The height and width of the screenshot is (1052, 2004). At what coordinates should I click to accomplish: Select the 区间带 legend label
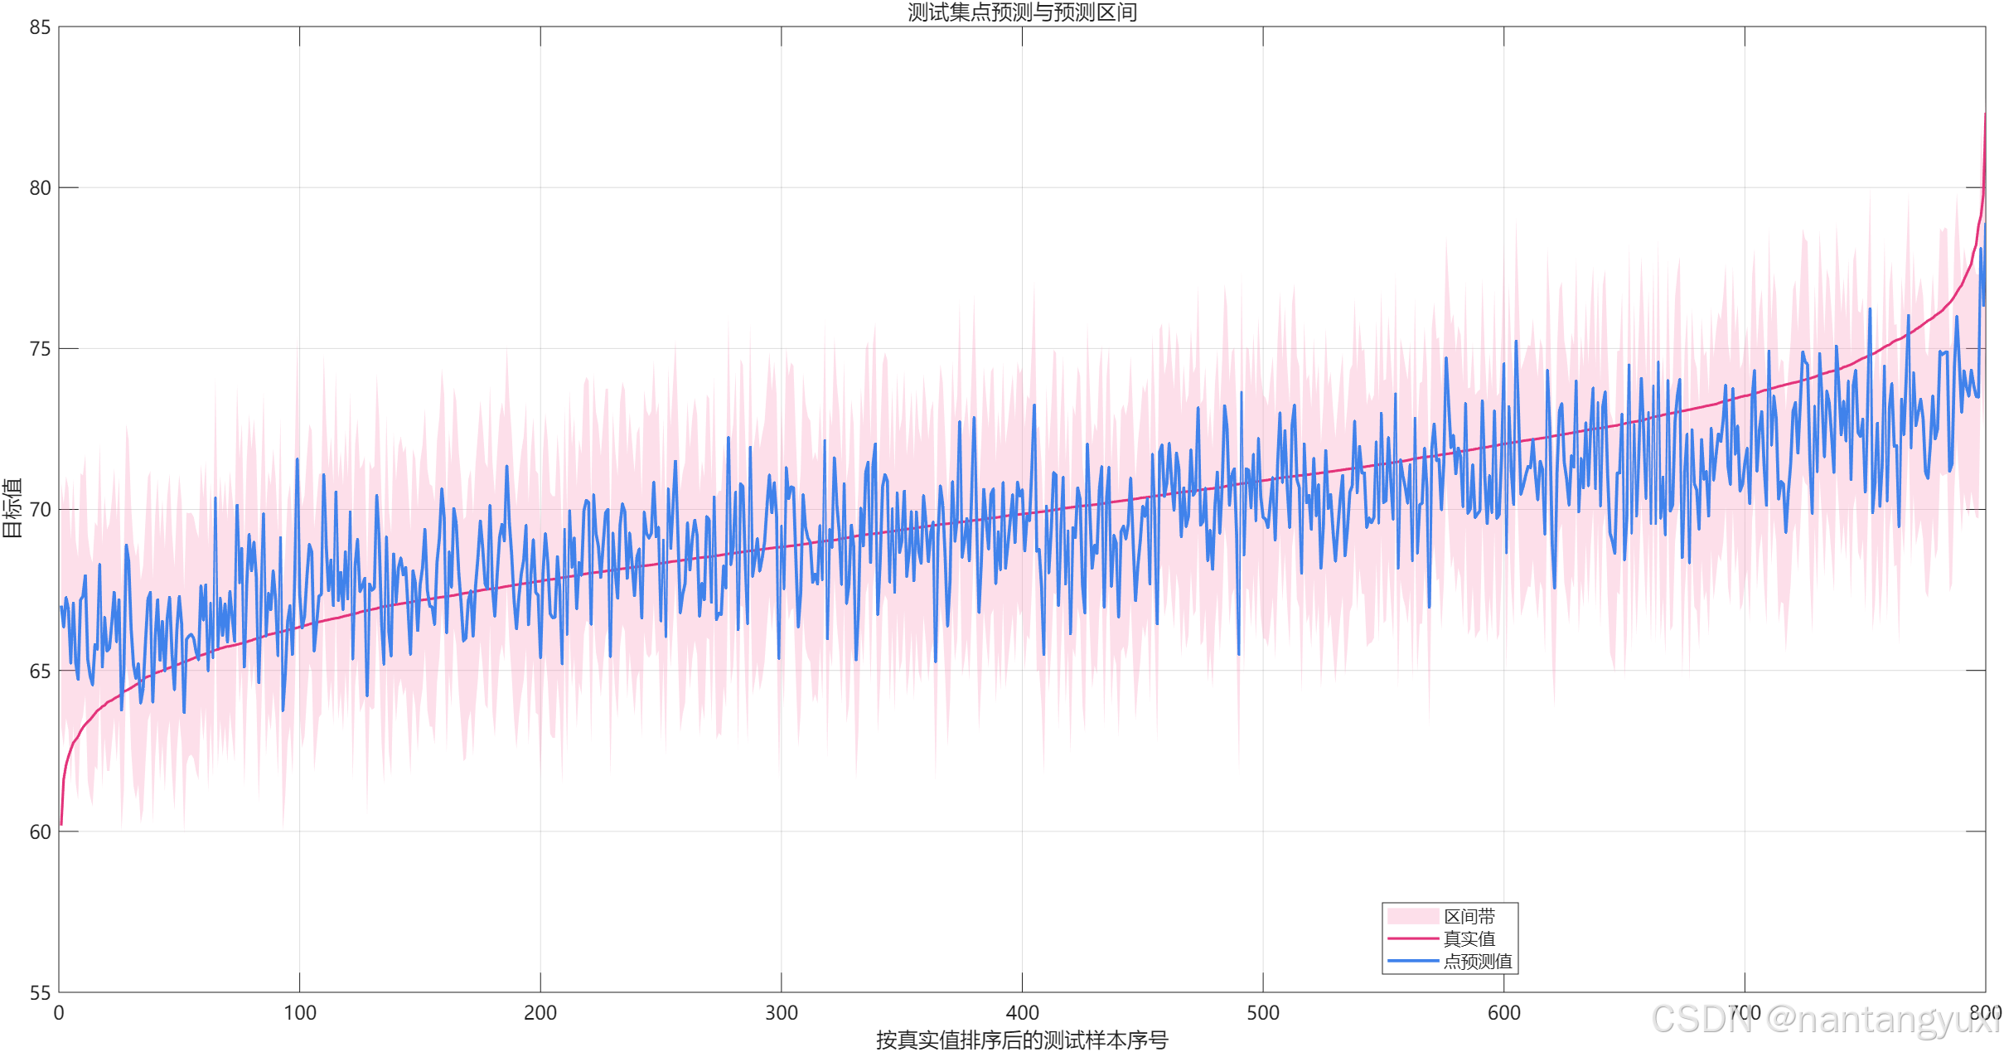click(x=1469, y=916)
